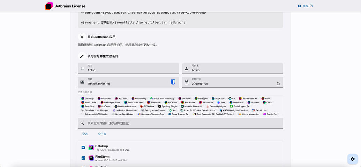Click the PhpStorm chip in selected apps

[x=104, y=98]
